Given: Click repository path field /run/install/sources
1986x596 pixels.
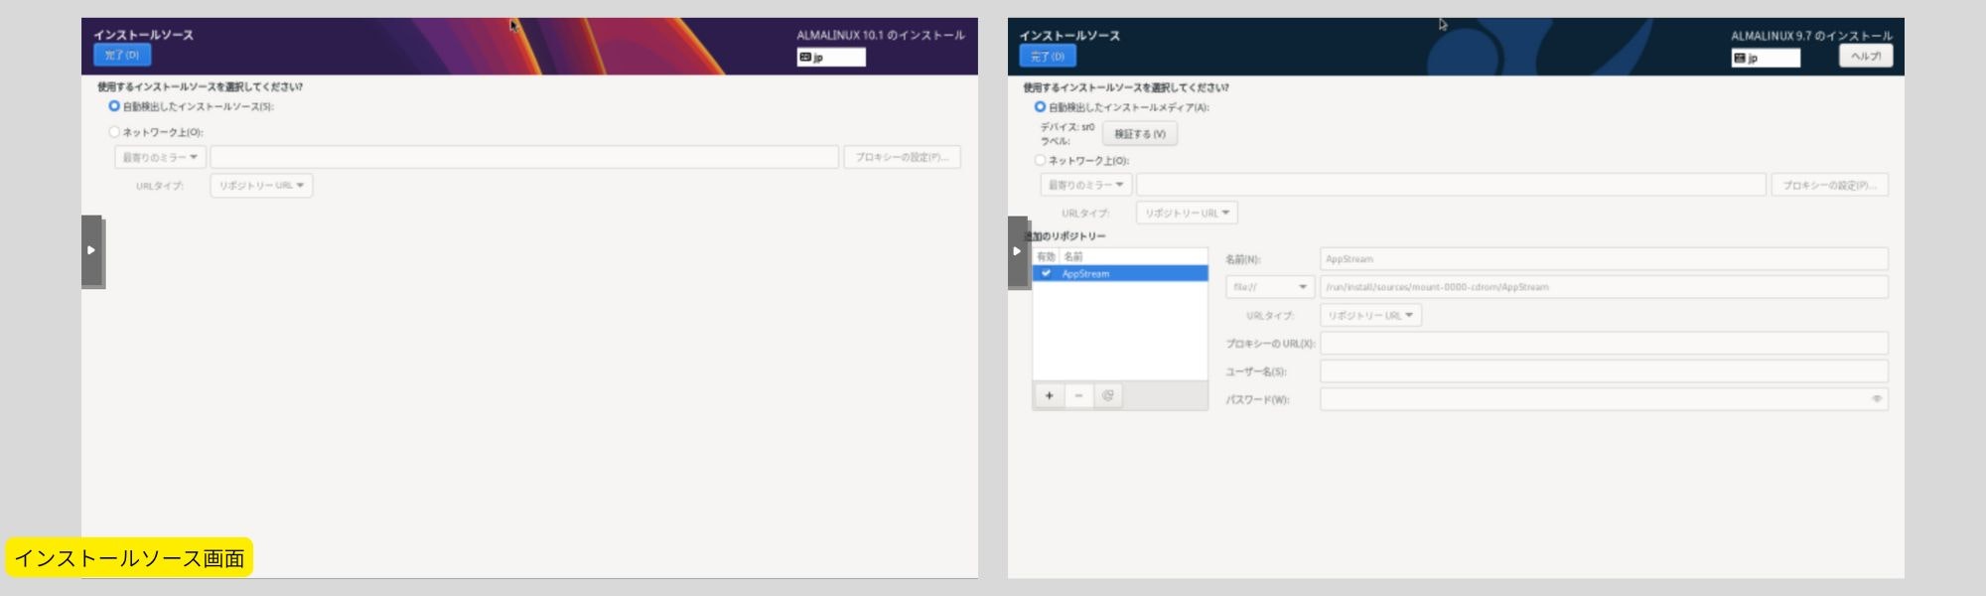Looking at the screenshot, I should tap(1604, 287).
